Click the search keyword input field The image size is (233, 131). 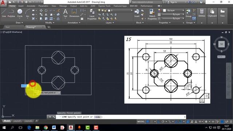point(146,2)
